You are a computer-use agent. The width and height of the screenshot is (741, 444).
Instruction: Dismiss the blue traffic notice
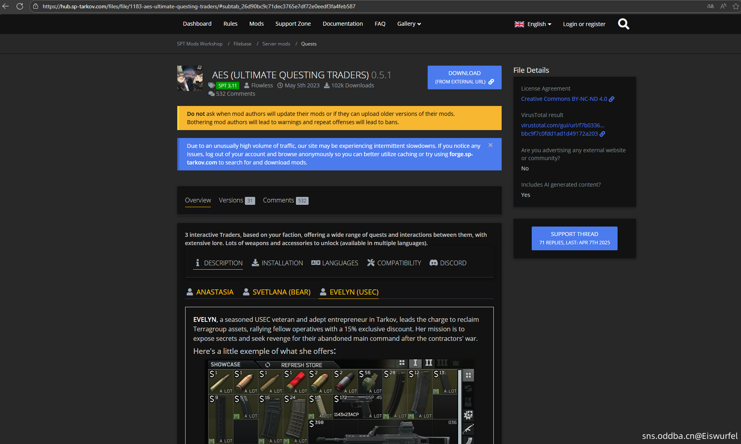click(x=491, y=145)
